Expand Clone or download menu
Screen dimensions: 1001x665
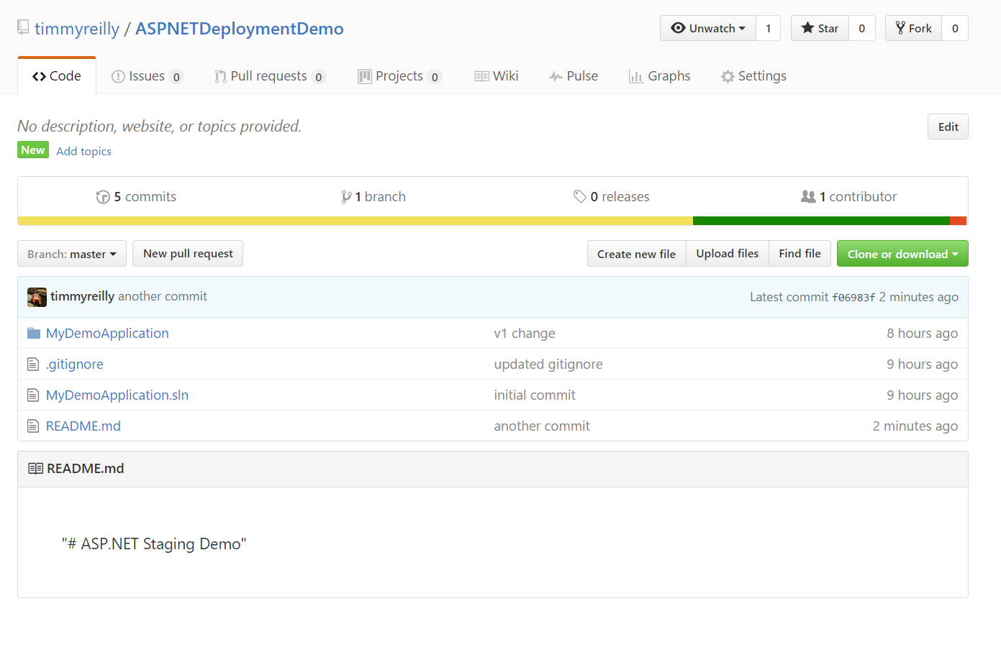click(902, 254)
